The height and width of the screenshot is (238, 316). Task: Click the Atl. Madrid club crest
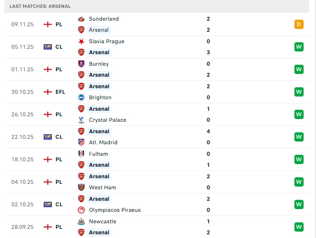[x=81, y=142]
